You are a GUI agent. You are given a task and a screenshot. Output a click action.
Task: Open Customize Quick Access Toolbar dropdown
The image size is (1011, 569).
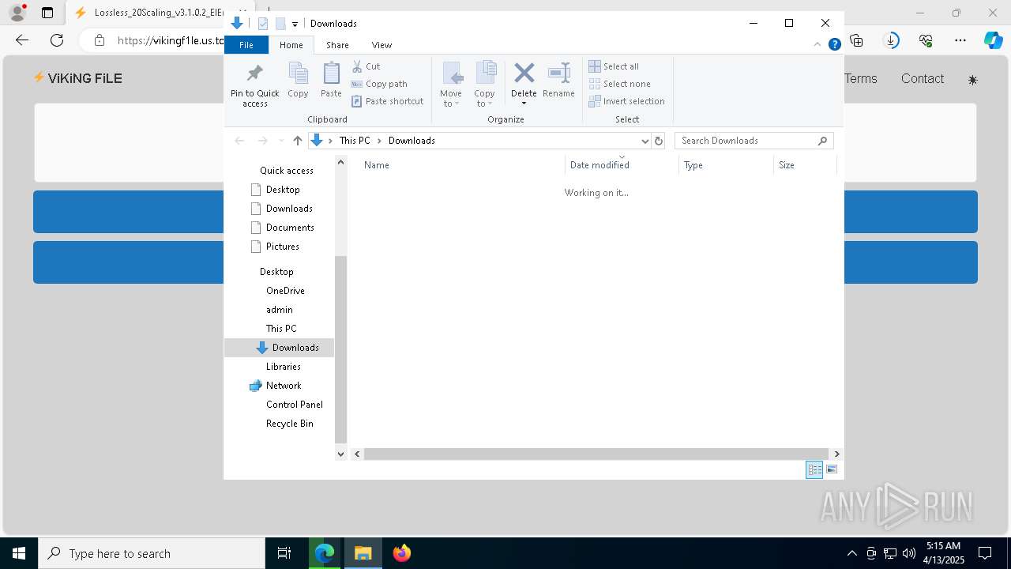point(295,24)
